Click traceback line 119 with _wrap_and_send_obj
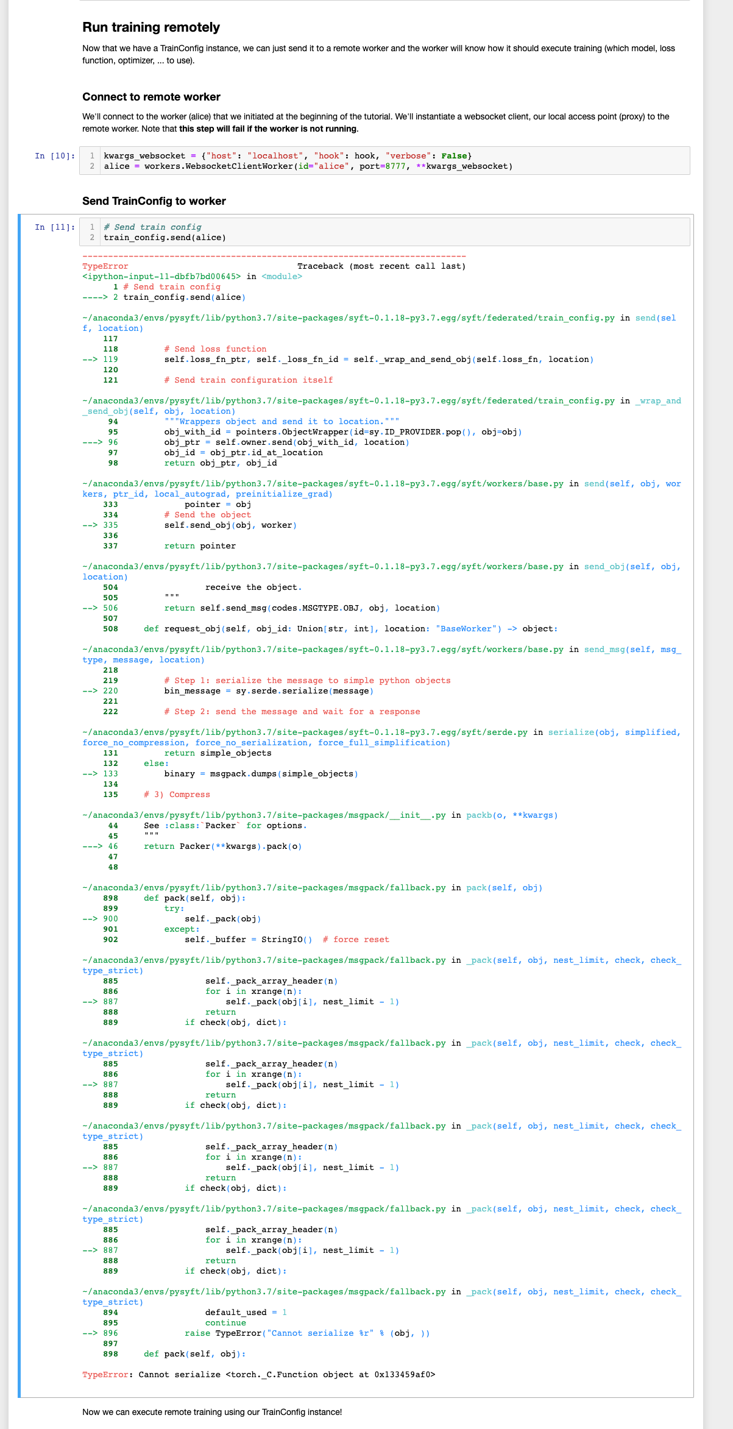 pos(338,360)
